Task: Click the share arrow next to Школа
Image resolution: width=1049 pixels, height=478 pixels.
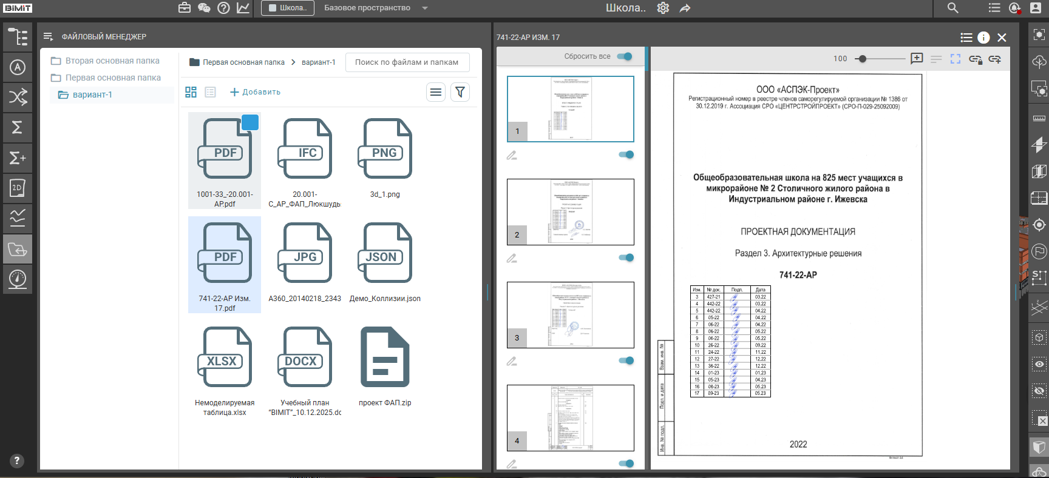Action: [x=685, y=8]
